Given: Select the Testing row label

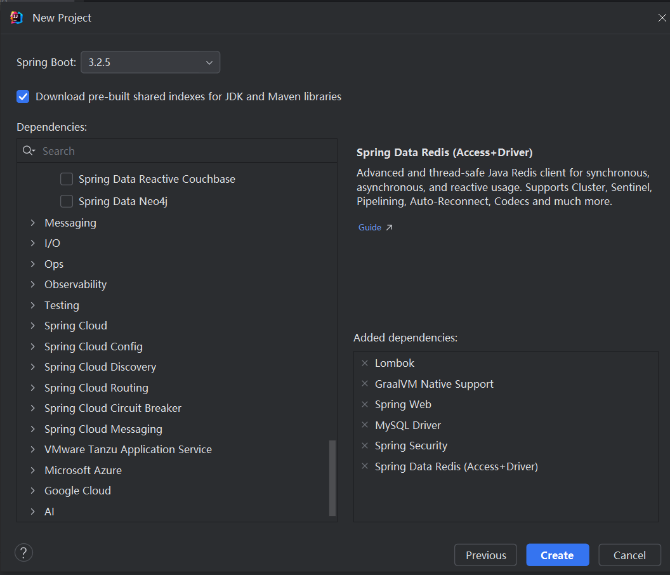Looking at the screenshot, I should [62, 305].
